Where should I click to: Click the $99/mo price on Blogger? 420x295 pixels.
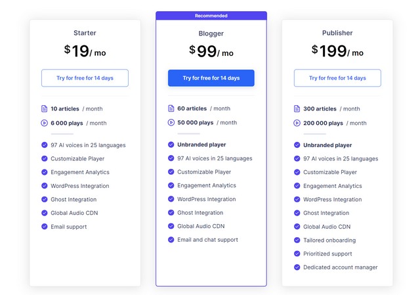(211, 51)
